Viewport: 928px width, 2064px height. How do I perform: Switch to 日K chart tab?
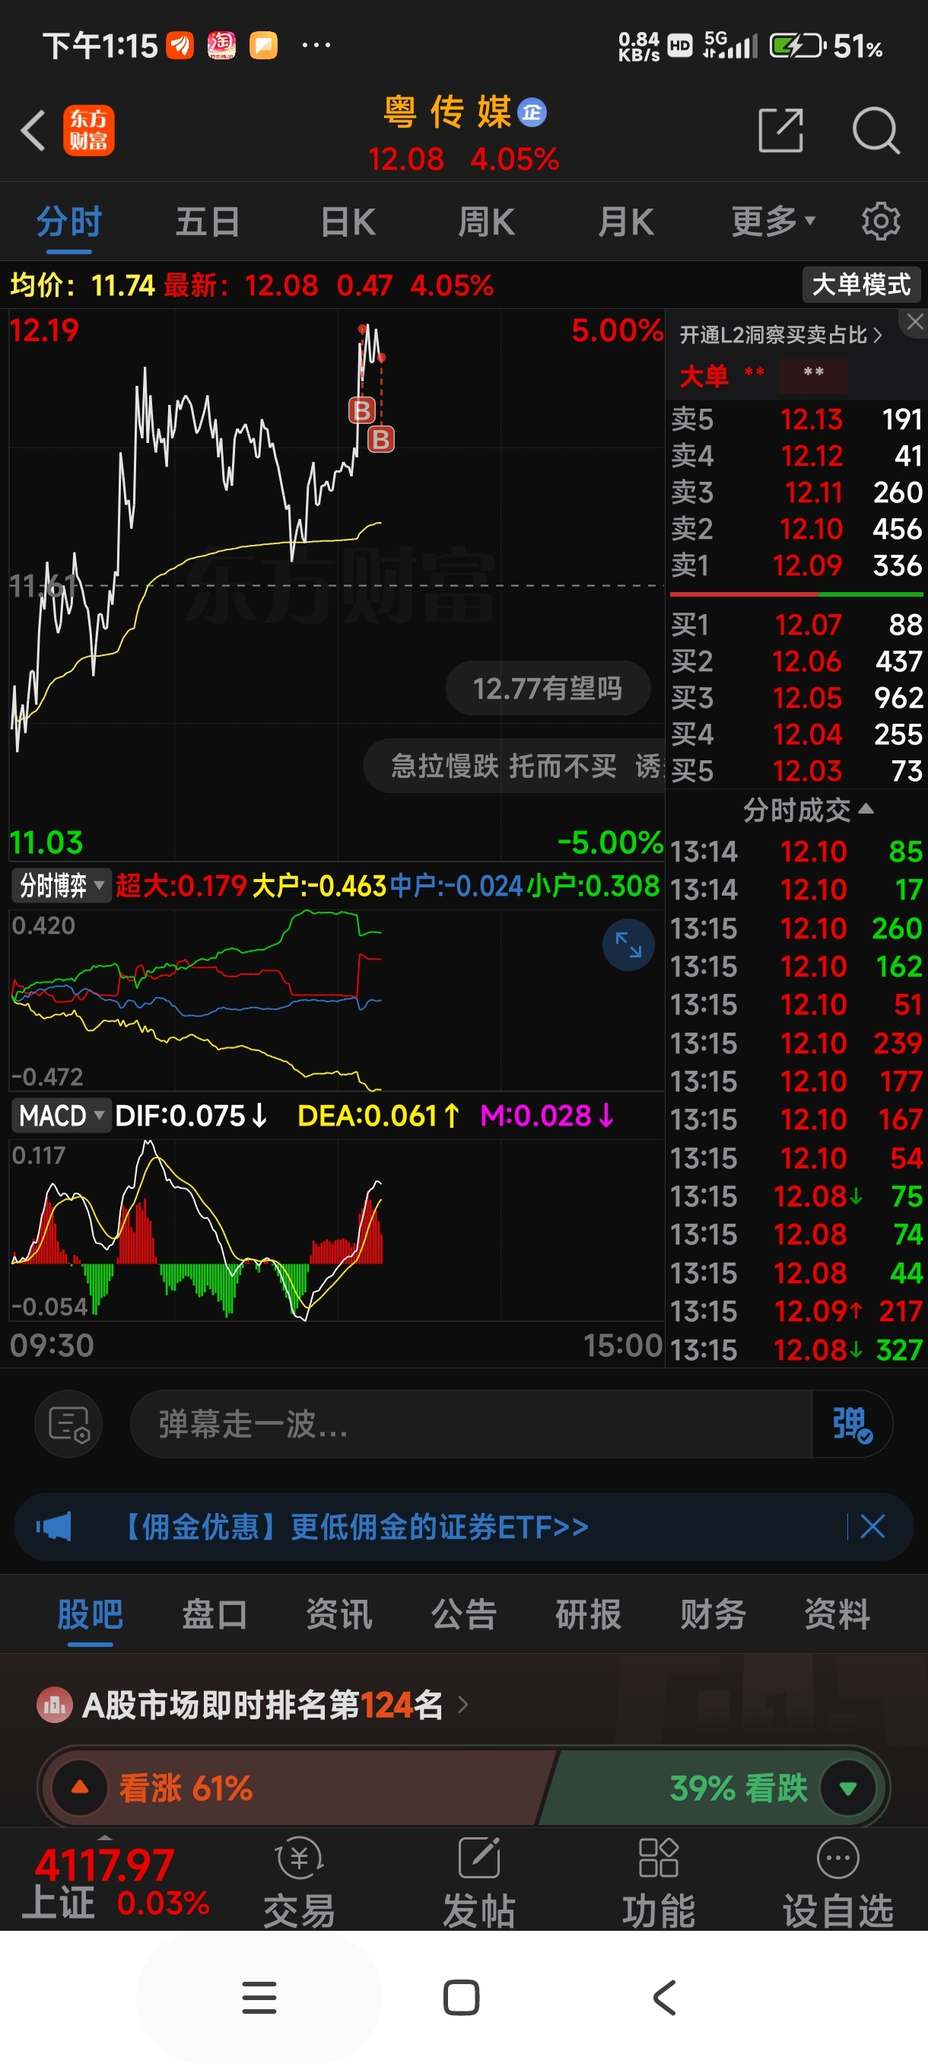(x=348, y=221)
